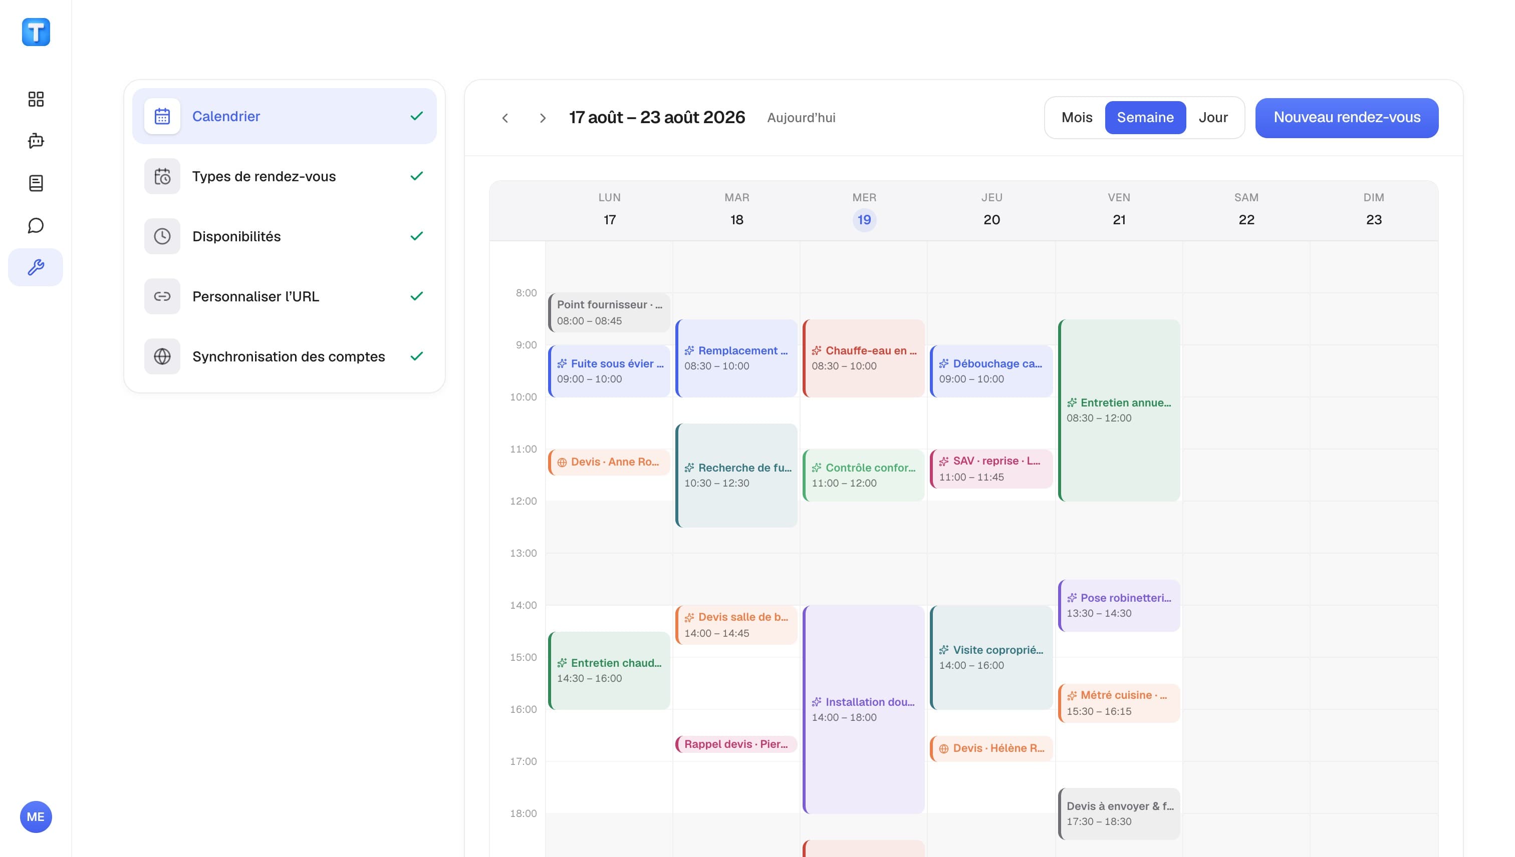Open Chauffe-eau en 08:30 event

point(864,358)
